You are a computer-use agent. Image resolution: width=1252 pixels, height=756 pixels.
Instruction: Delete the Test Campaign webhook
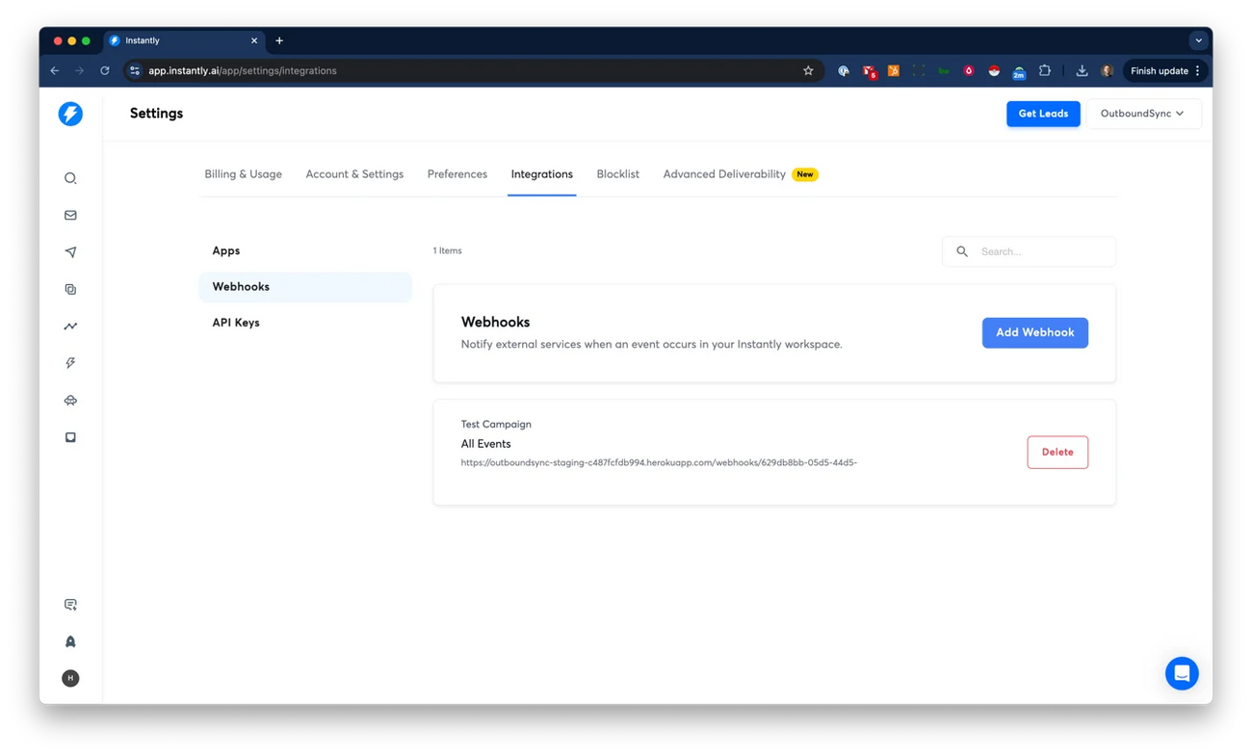pos(1056,452)
